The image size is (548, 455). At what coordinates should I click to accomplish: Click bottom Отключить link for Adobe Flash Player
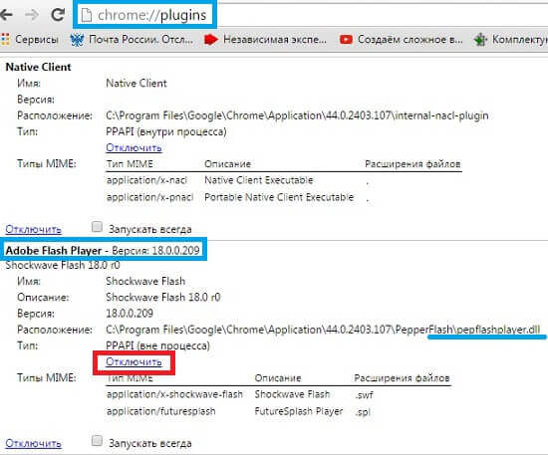pyautogui.click(x=34, y=443)
